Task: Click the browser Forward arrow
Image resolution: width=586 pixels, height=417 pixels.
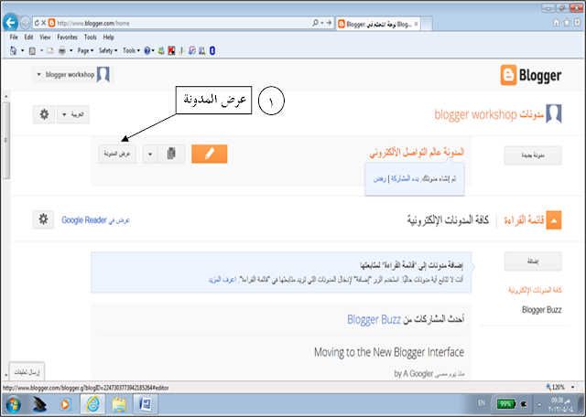Action: [x=25, y=23]
